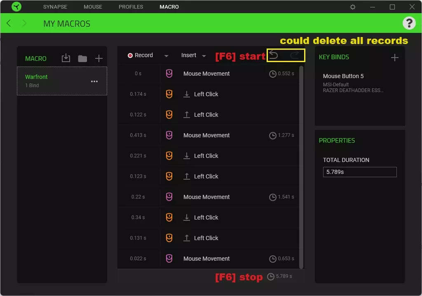Screen dimensions: 422x296
Task: Add a new macro with plus icon
Action: point(99,58)
